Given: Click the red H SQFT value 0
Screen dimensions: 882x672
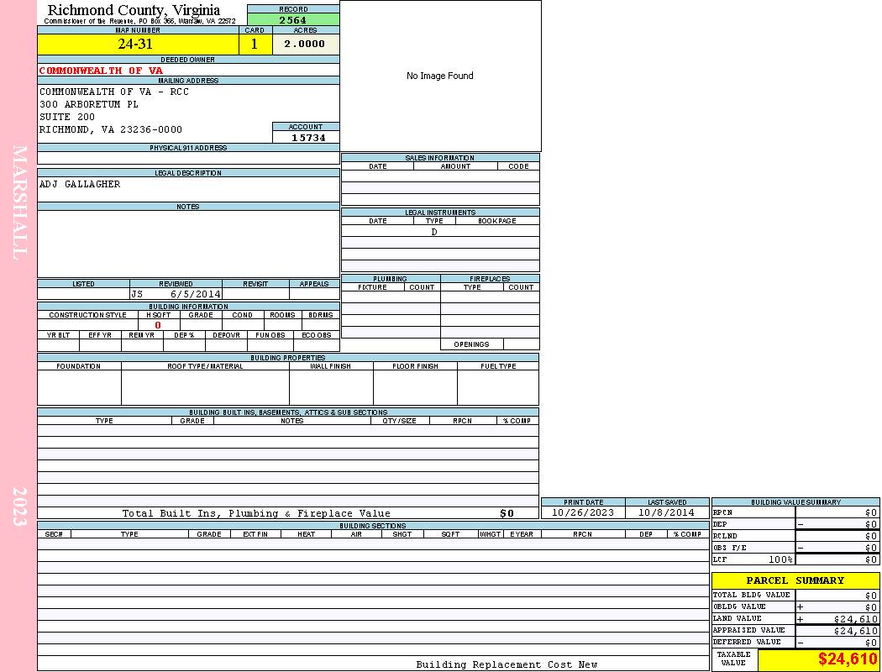Looking at the screenshot, I should [x=158, y=325].
